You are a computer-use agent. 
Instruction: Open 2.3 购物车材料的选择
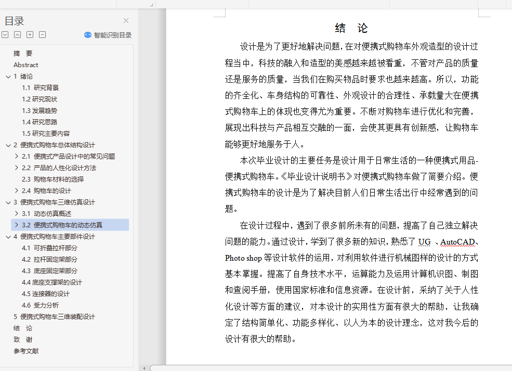[x=52, y=179]
